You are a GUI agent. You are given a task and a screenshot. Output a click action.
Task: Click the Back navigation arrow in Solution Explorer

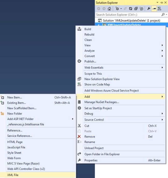click(x=99, y=9)
